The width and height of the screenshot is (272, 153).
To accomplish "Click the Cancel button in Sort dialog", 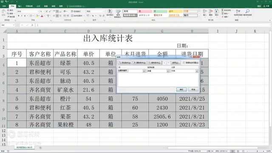I will pyautogui.click(x=193, y=90).
